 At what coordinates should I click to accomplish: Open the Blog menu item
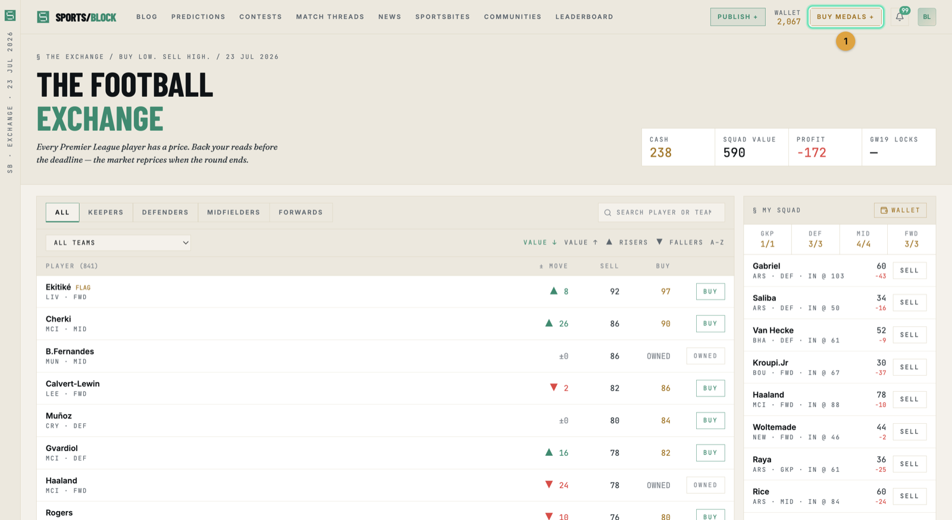[147, 17]
